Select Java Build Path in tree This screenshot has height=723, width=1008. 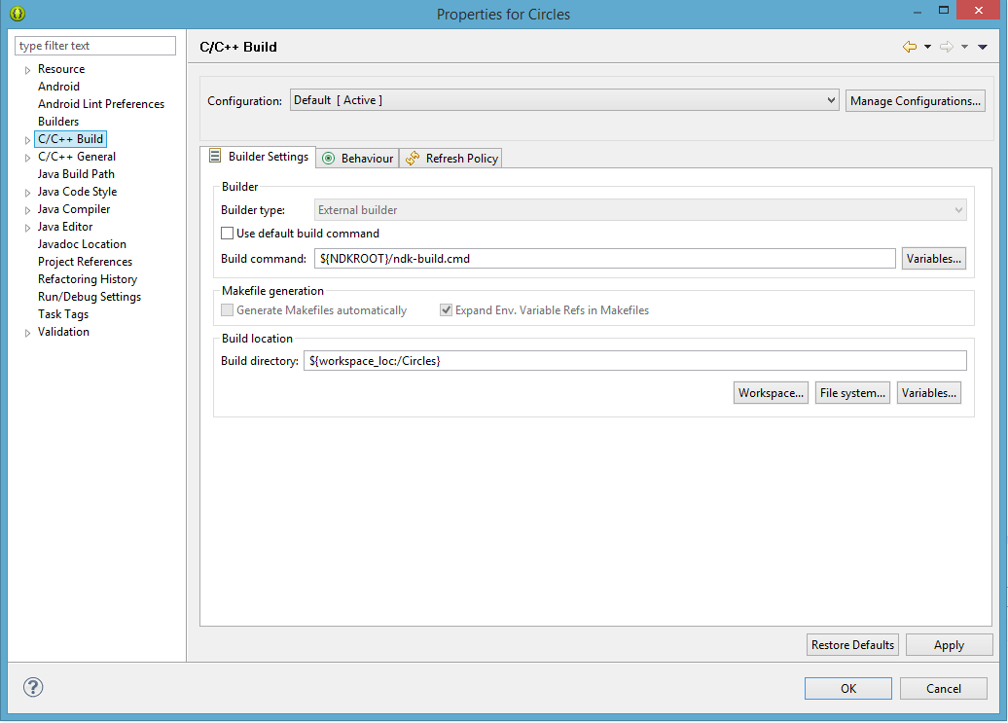tap(76, 174)
